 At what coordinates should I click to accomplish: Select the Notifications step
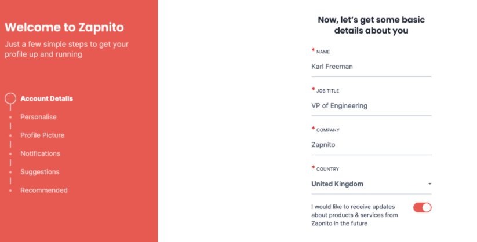click(40, 154)
